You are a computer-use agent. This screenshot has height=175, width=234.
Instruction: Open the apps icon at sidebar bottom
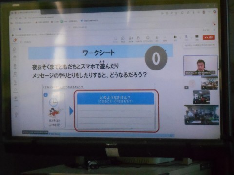click(16, 115)
